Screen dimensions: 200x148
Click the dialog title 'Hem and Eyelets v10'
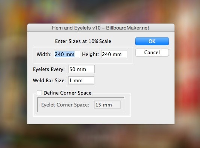[x=76, y=28]
